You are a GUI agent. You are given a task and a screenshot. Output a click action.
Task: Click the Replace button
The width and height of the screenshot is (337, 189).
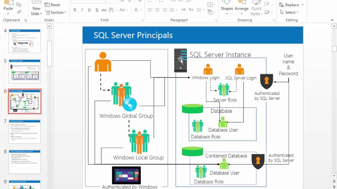[289, 5]
